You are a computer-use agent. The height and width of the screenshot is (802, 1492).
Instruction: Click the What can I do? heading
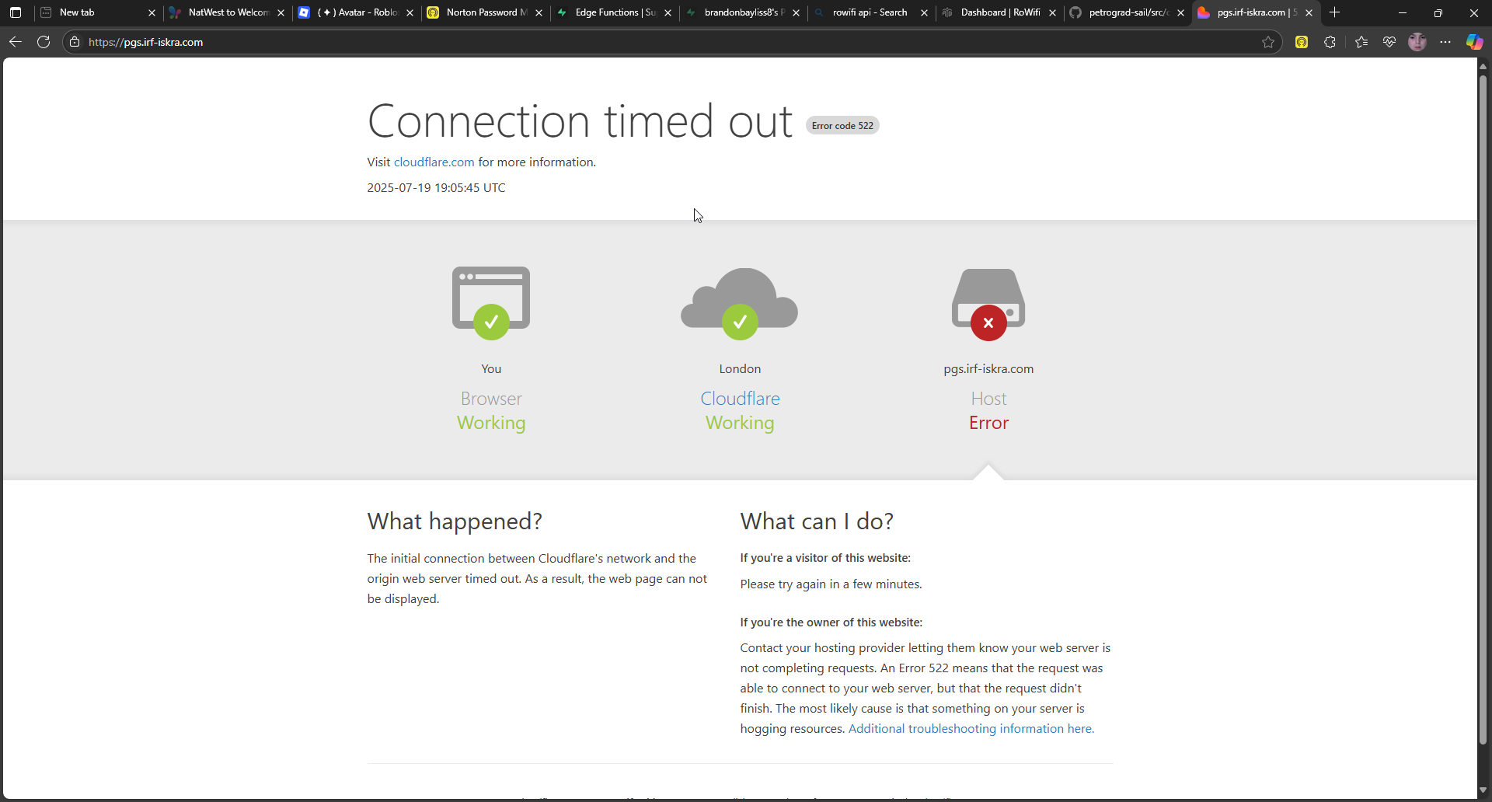(817, 521)
